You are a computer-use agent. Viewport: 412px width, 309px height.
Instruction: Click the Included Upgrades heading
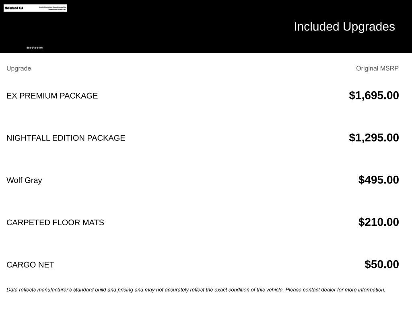tap(344, 27)
